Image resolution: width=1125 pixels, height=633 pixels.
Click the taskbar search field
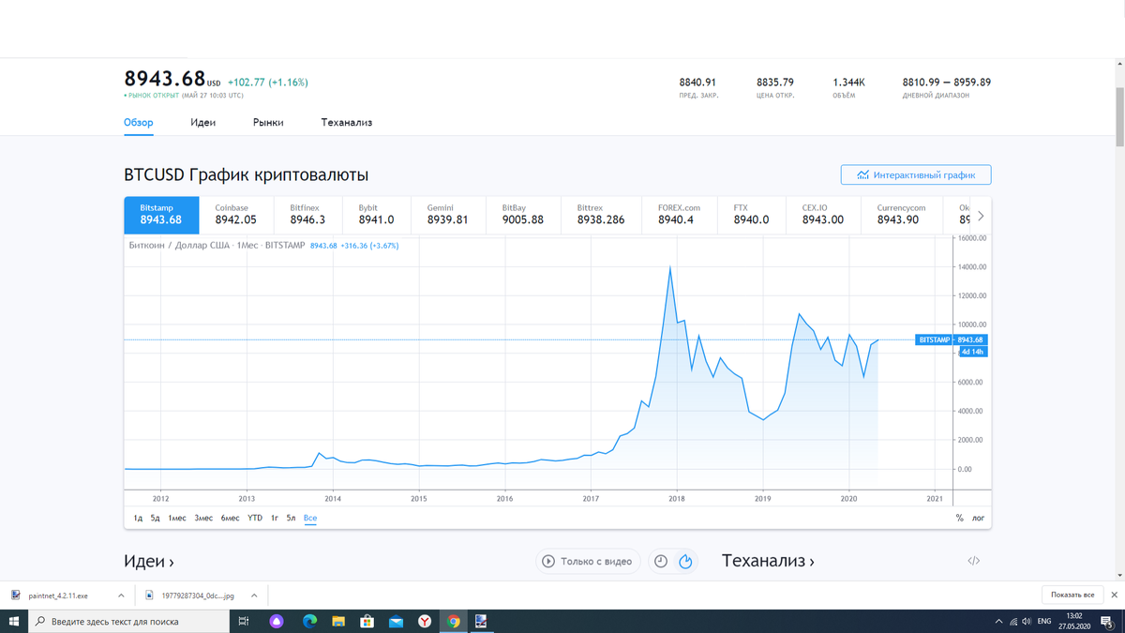coord(129,621)
